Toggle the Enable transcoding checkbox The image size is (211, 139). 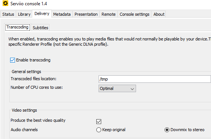click(x=12, y=60)
